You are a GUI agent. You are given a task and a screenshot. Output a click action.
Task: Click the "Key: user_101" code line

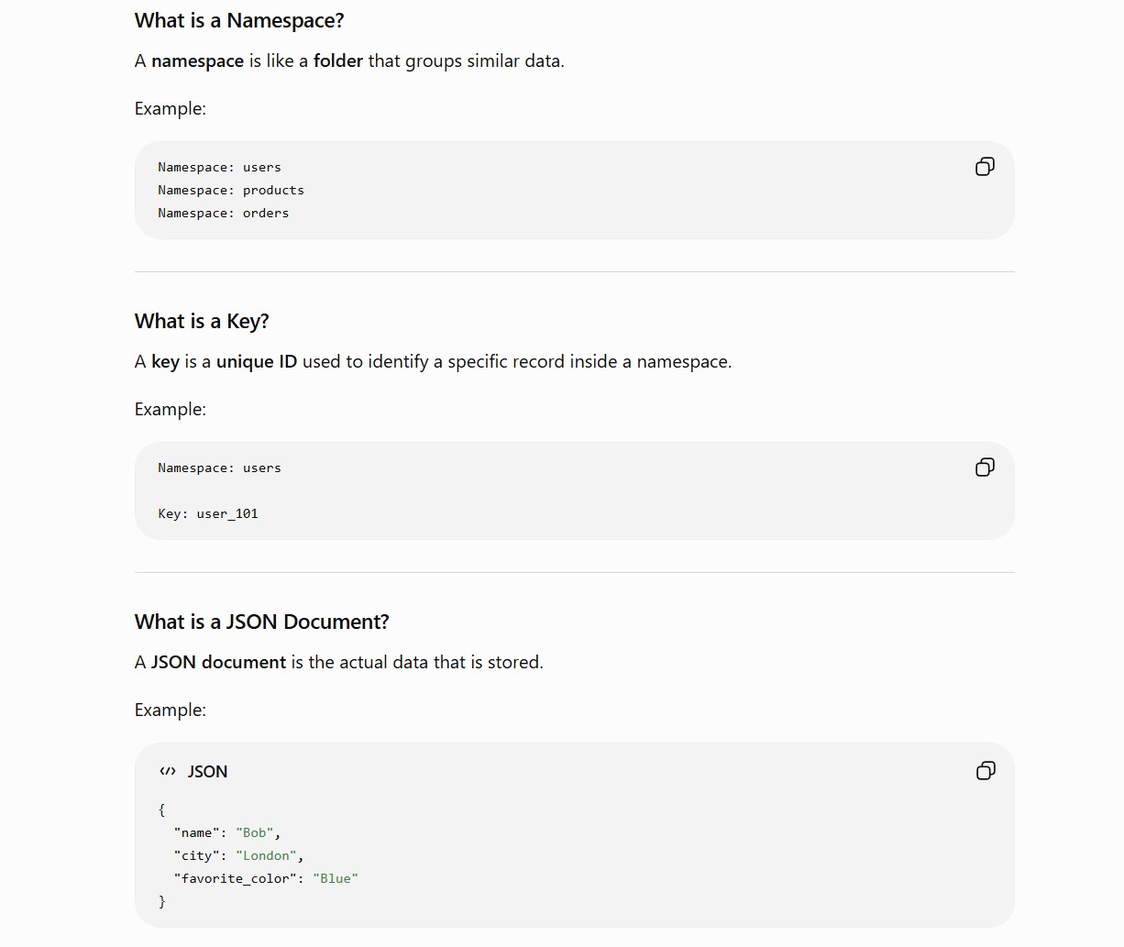[208, 513]
